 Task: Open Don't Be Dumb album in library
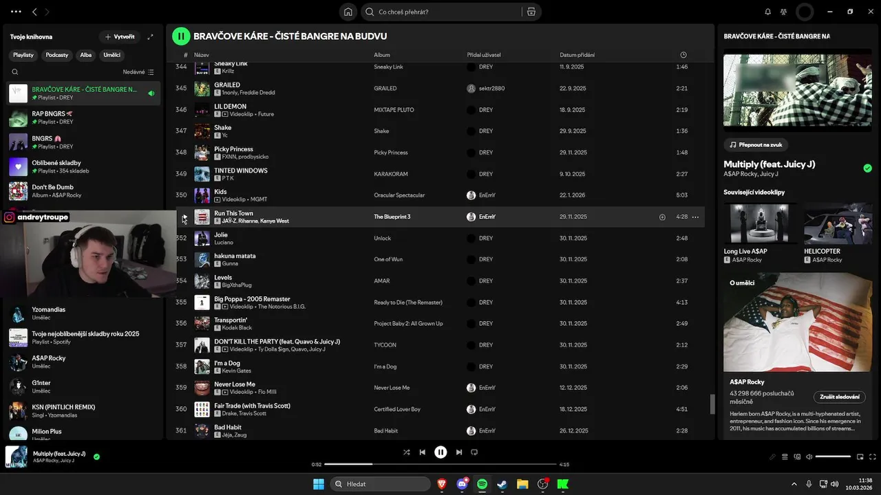84,190
